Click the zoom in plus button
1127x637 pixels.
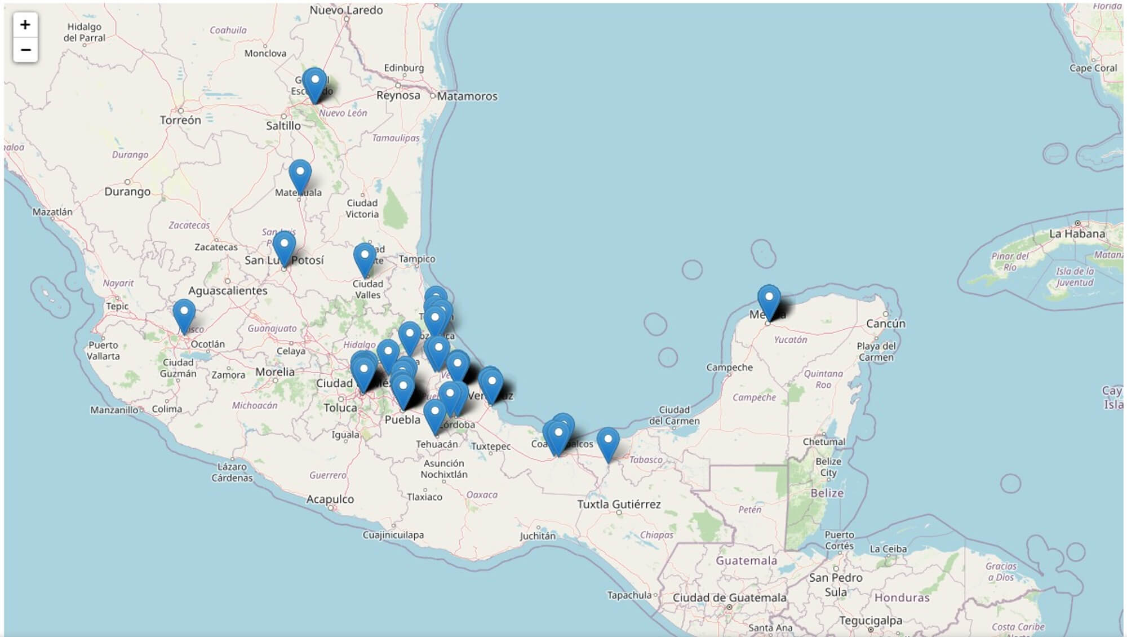[25, 25]
